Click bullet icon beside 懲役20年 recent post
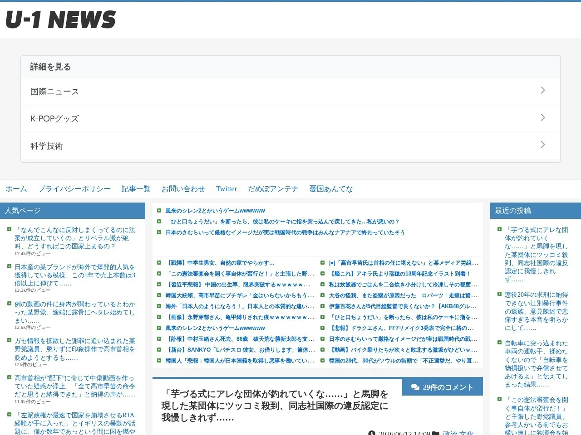Viewport: 581px width, 435px height. point(499,294)
